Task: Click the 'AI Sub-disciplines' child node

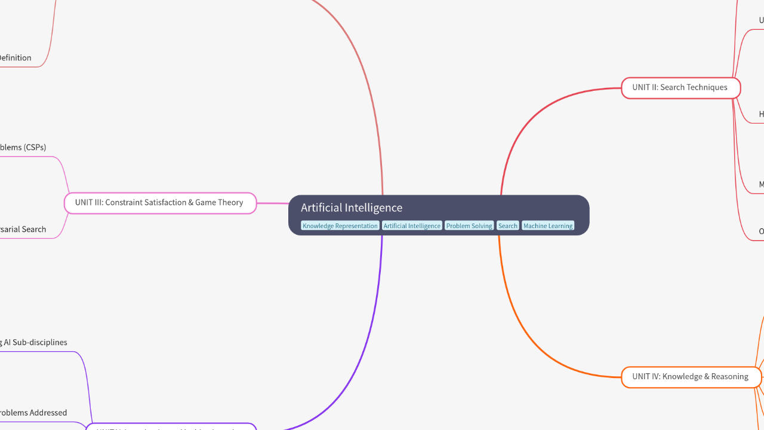Action: click(x=33, y=343)
